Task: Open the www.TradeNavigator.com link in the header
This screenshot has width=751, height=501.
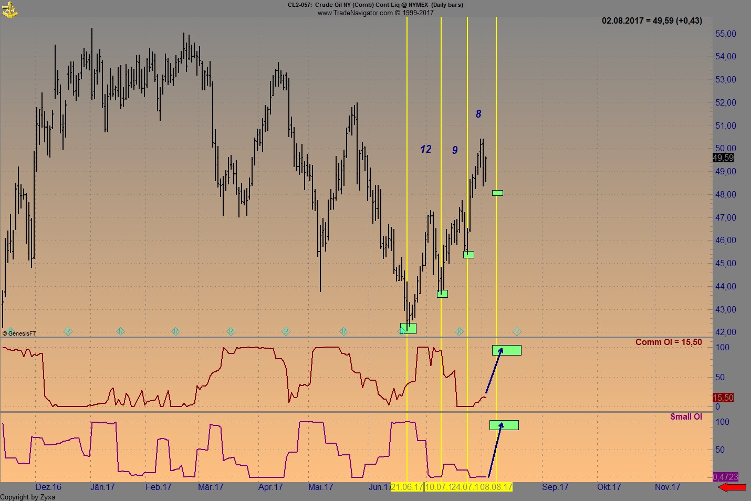Action: coord(355,13)
